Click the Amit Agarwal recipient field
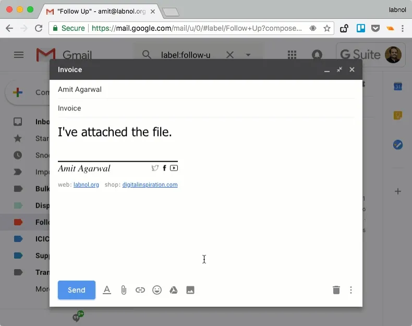The width and height of the screenshot is (412, 326). (x=206, y=89)
